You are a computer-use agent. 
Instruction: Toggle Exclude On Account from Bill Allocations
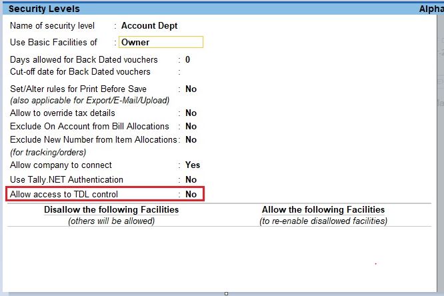(191, 126)
